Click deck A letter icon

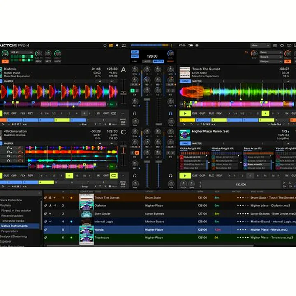point(123,70)
